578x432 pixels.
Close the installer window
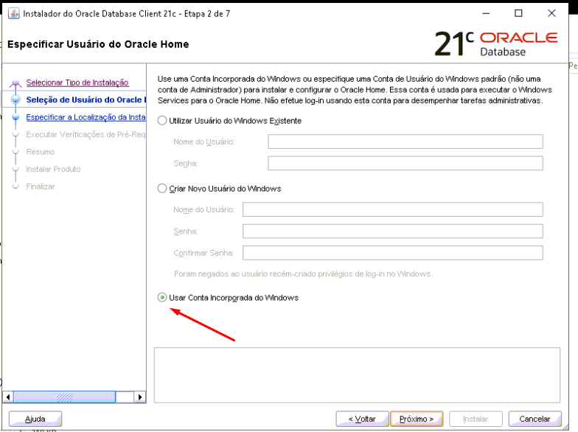(x=551, y=13)
